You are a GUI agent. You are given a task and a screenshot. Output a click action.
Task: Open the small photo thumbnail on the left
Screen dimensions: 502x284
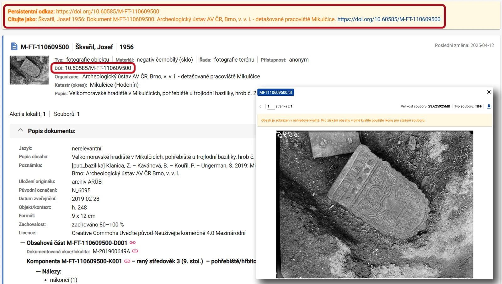(29, 70)
